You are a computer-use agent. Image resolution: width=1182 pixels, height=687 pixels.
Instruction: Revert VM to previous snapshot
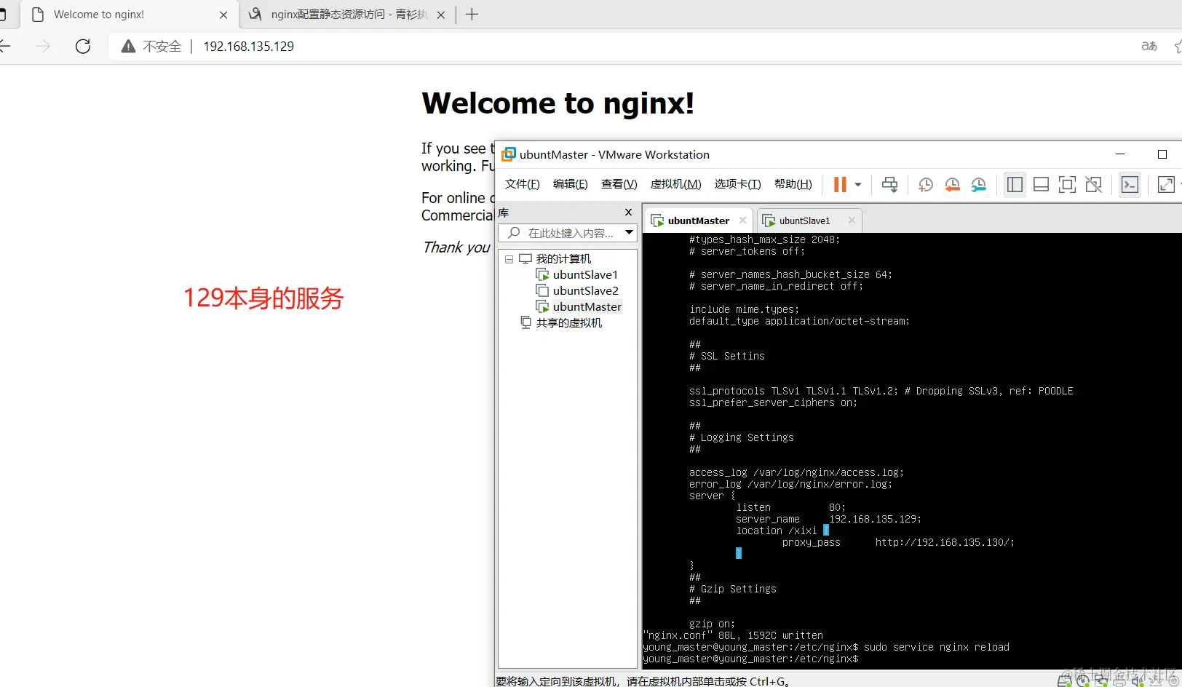952,185
